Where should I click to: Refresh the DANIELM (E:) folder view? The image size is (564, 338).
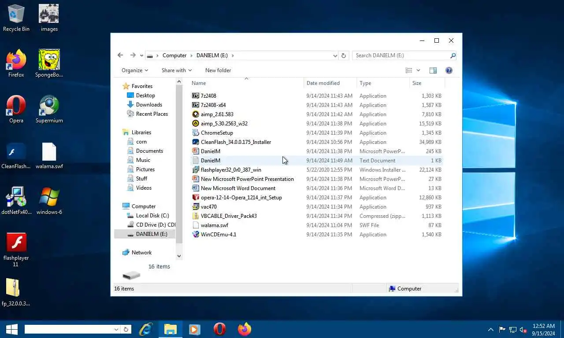(344, 55)
